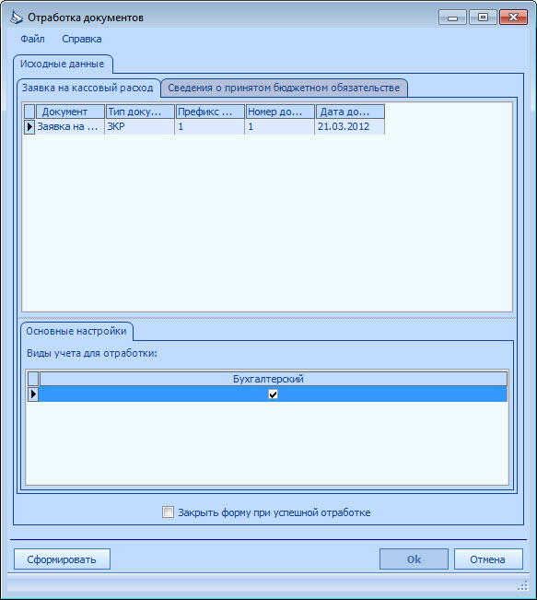
Task: Click the Дата до... column header
Action: tap(350, 112)
